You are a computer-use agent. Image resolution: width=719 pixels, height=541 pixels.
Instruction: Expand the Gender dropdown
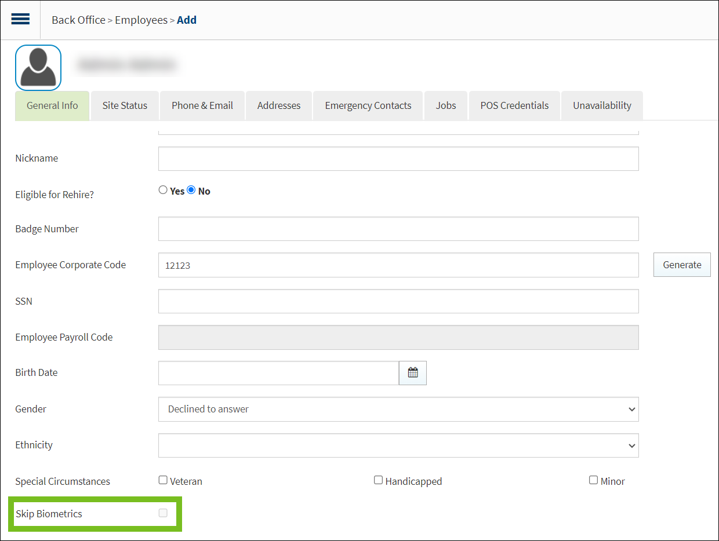click(398, 409)
